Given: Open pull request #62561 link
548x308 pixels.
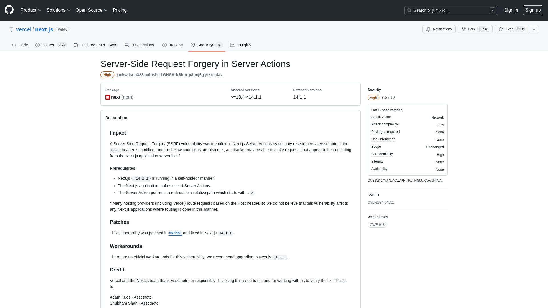Looking at the screenshot, I should pos(175,233).
